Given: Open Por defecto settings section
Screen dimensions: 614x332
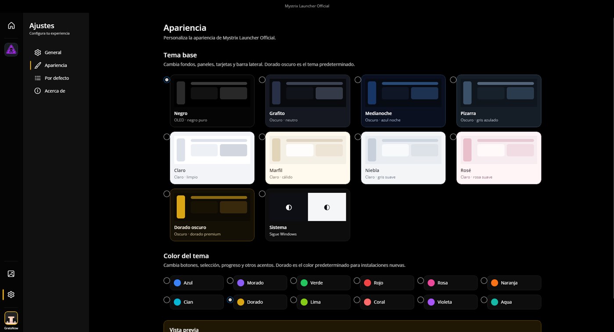Looking at the screenshot, I should pos(56,78).
